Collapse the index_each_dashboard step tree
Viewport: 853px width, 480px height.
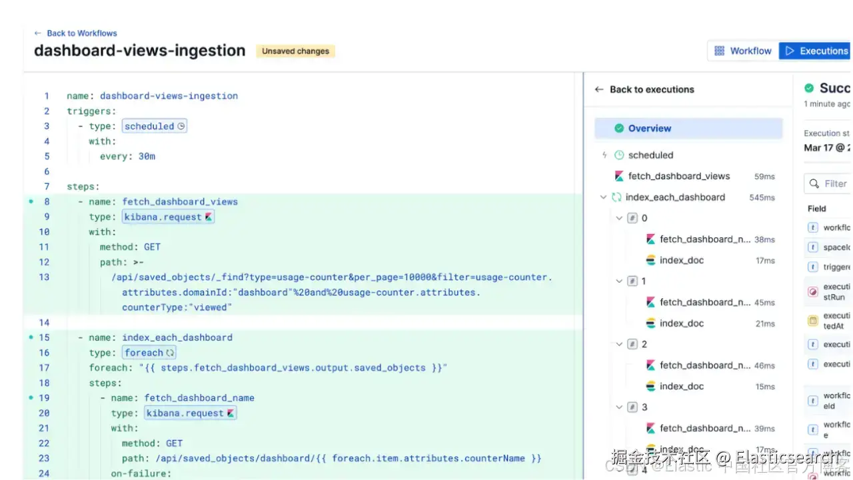pos(604,197)
